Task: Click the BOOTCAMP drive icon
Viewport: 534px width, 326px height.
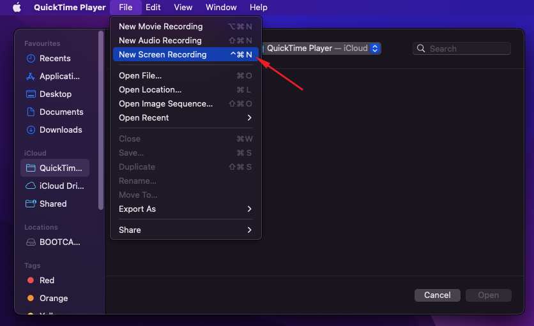Action: click(31, 242)
